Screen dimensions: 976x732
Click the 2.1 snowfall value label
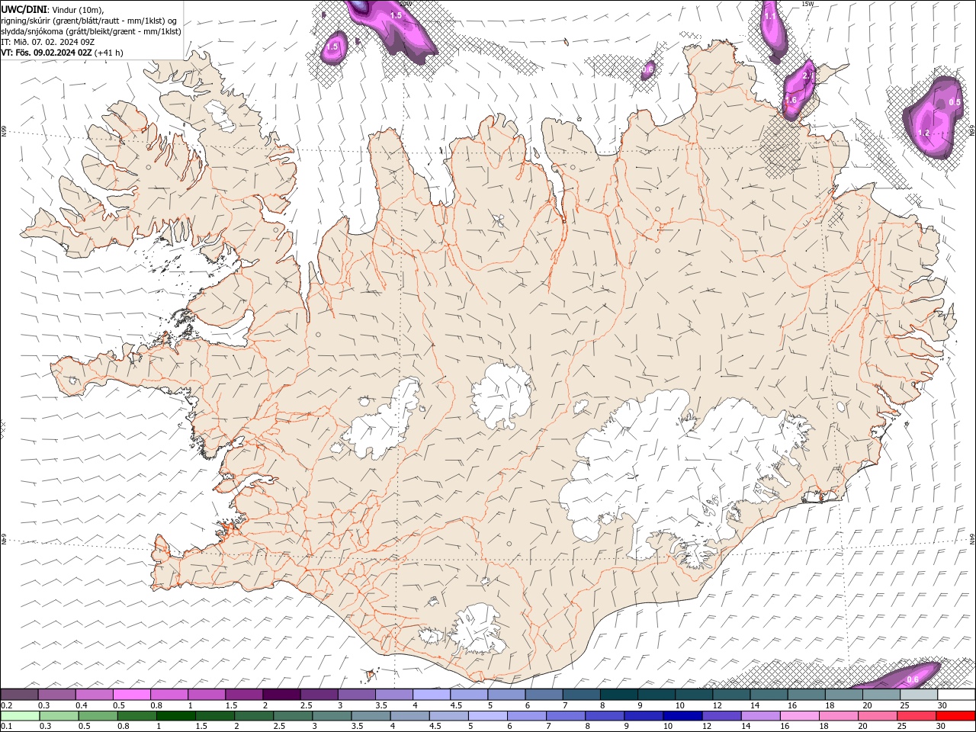[x=808, y=76]
